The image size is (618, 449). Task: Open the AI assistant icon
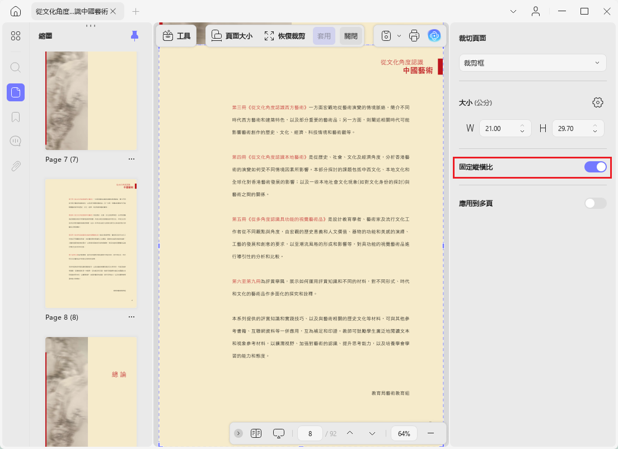pyautogui.click(x=434, y=36)
